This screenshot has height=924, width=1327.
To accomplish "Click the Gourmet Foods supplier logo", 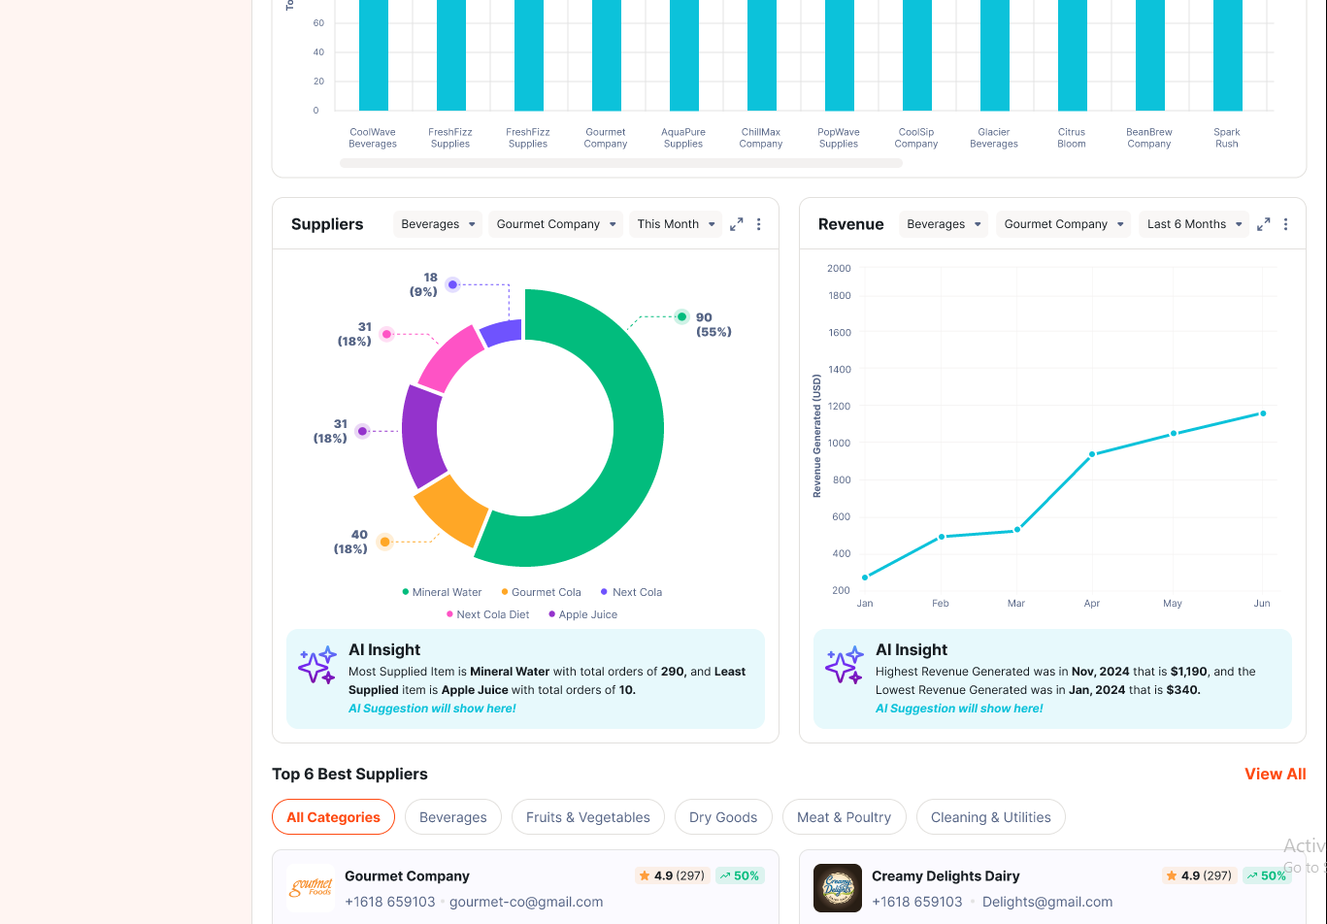I will (x=311, y=888).
